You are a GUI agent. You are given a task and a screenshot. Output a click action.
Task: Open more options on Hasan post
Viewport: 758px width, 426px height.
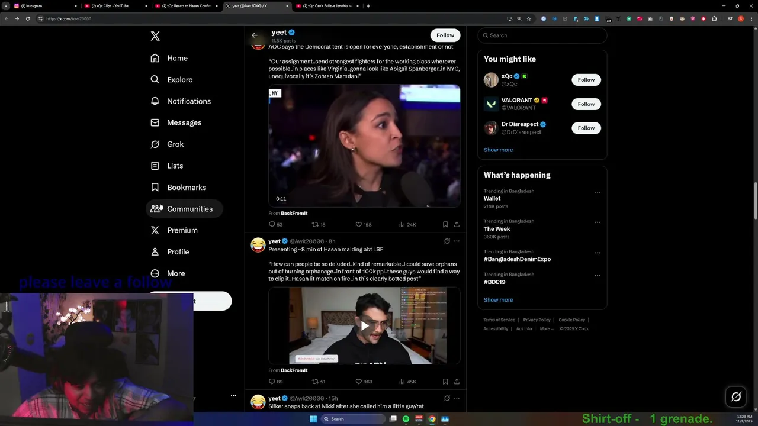(457, 241)
